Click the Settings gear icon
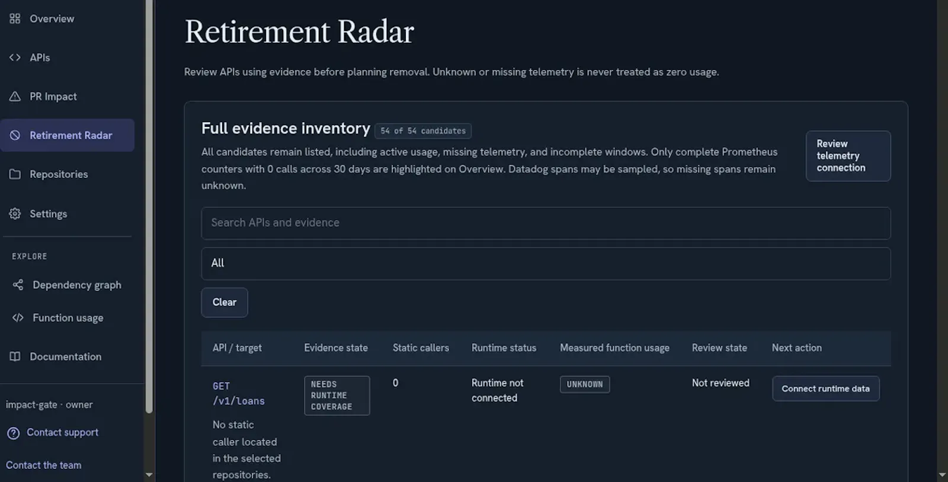Viewport: 948px width, 482px height. pyautogui.click(x=15, y=213)
